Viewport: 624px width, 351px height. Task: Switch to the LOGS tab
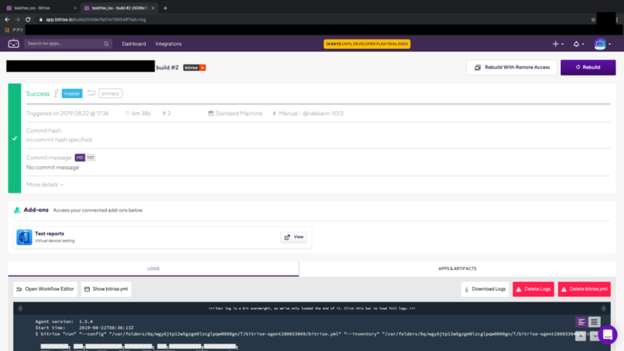click(x=153, y=268)
